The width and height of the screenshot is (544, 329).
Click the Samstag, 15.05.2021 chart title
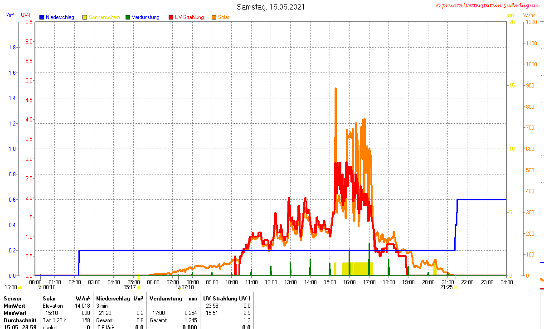click(271, 7)
